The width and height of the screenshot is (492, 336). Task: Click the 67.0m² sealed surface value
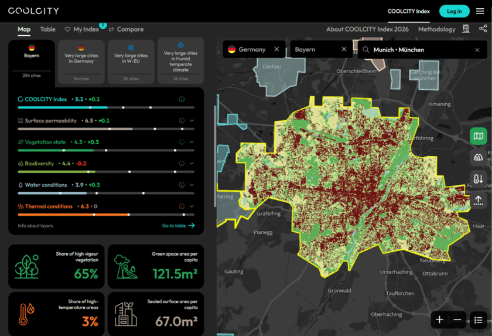pos(176,321)
